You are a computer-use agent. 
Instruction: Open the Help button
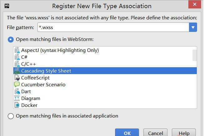coord(184,133)
